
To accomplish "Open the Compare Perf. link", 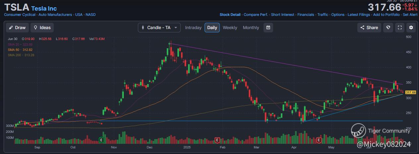I will click(256, 15).
